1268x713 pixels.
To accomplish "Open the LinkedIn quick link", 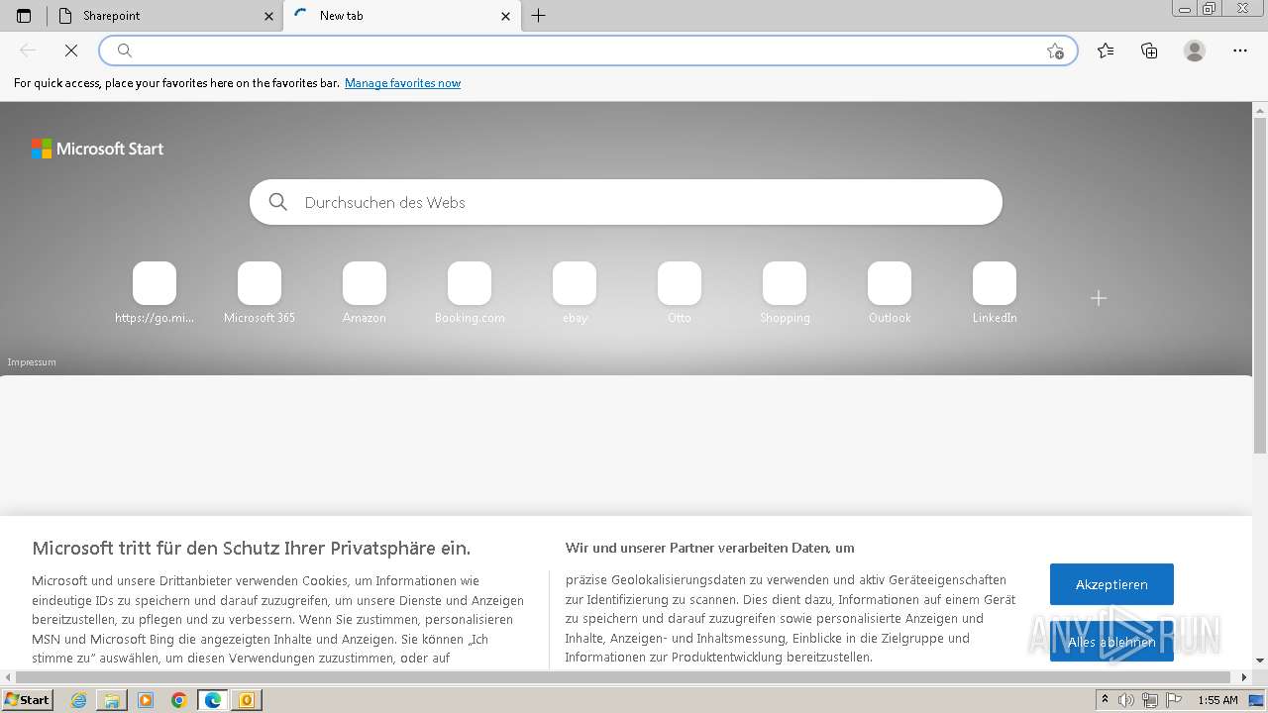I will coord(995,293).
